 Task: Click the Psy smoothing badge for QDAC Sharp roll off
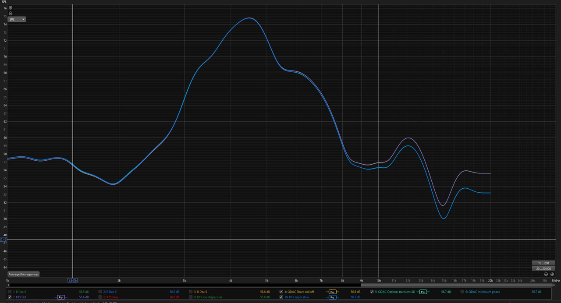click(332, 292)
